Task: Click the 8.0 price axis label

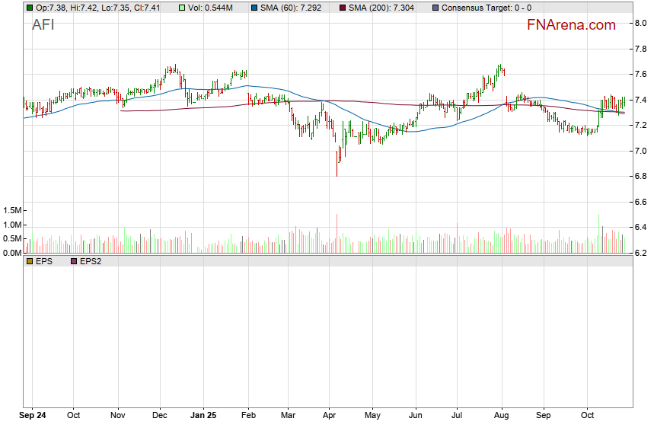Action: tap(642, 23)
